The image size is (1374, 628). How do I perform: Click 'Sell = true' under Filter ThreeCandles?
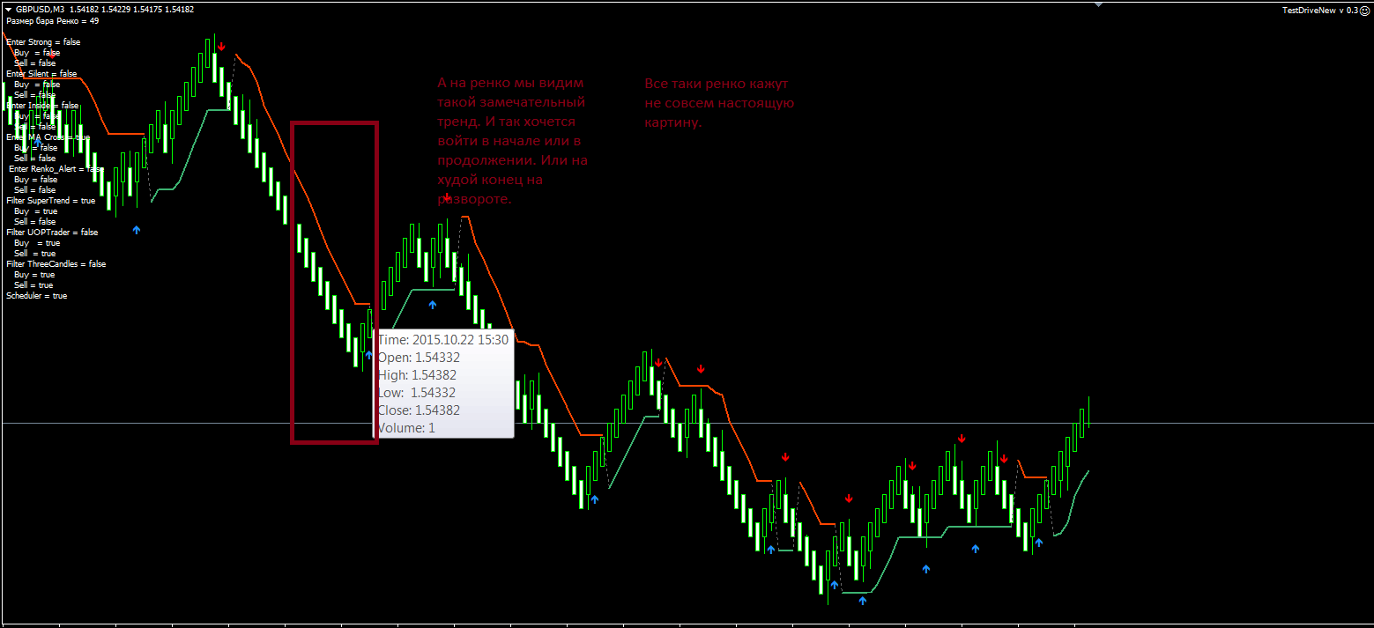coord(33,285)
